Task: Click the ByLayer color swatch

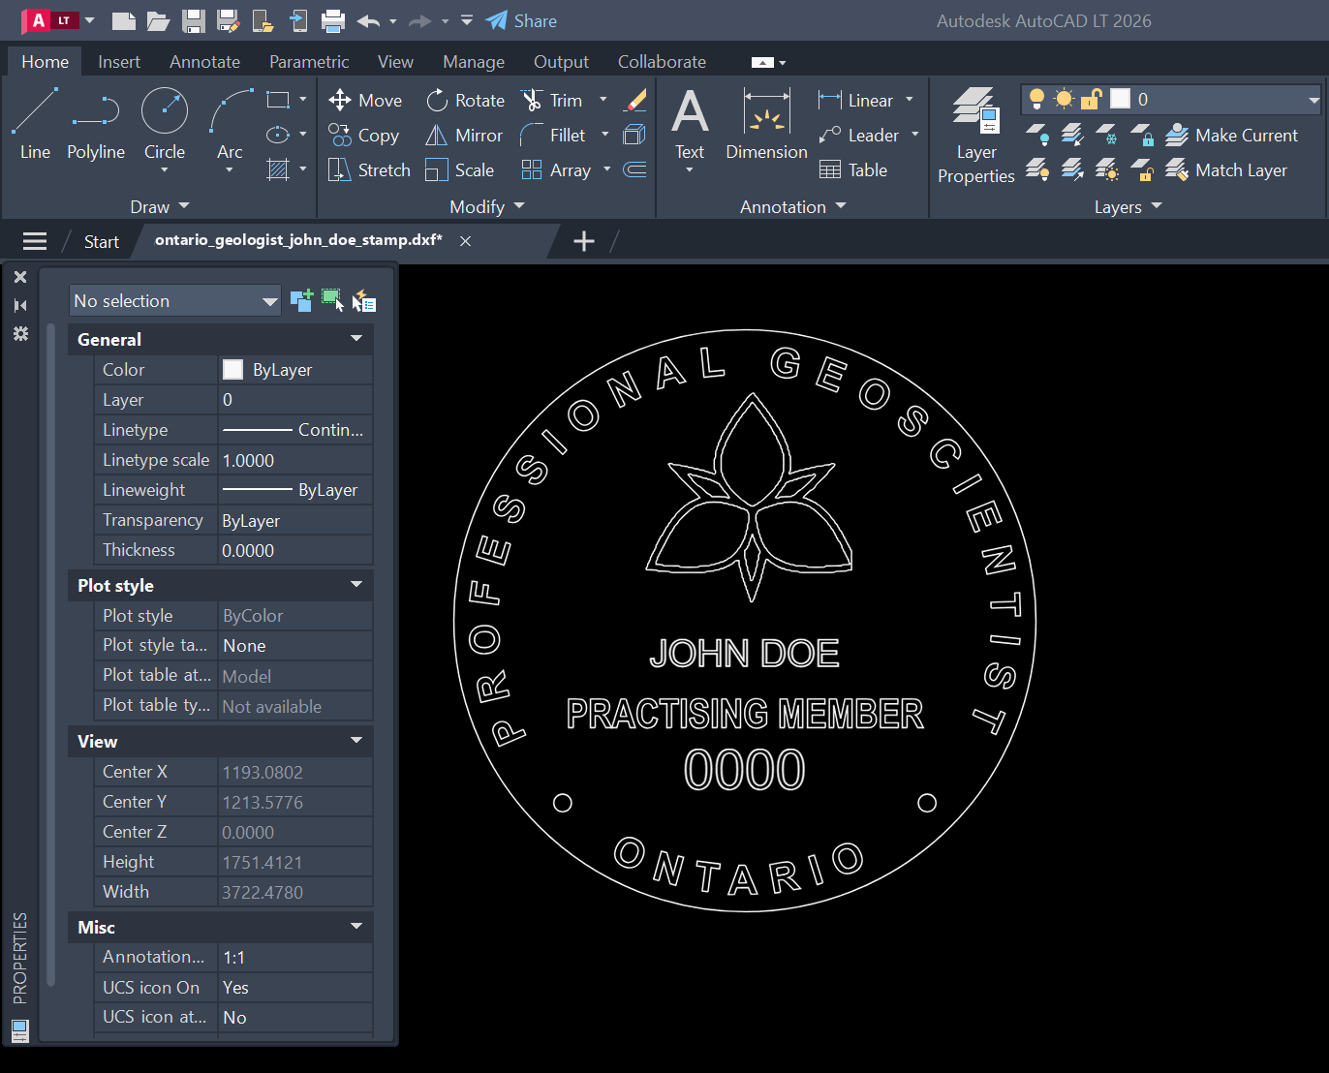Action: point(232,369)
